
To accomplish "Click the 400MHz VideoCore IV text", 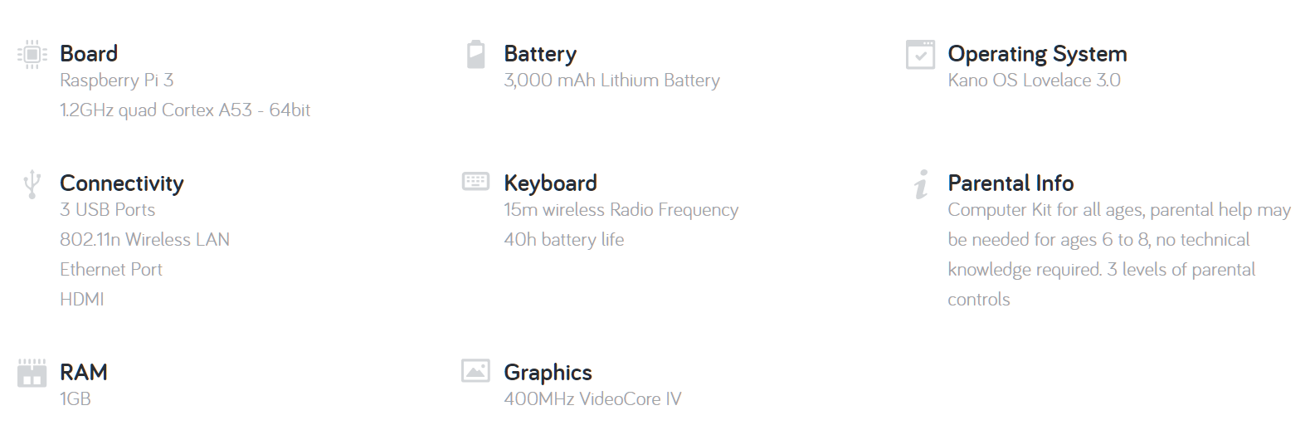I will 592,399.
